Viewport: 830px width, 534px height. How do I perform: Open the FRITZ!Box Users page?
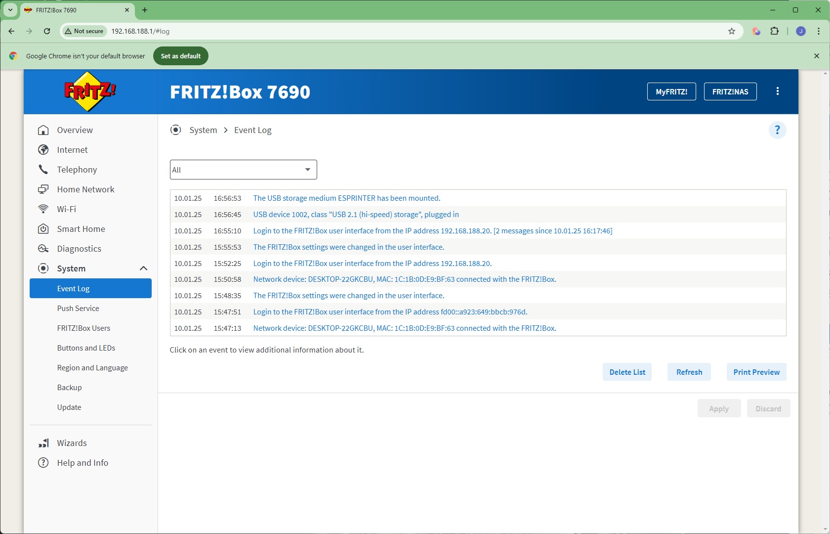tap(83, 328)
